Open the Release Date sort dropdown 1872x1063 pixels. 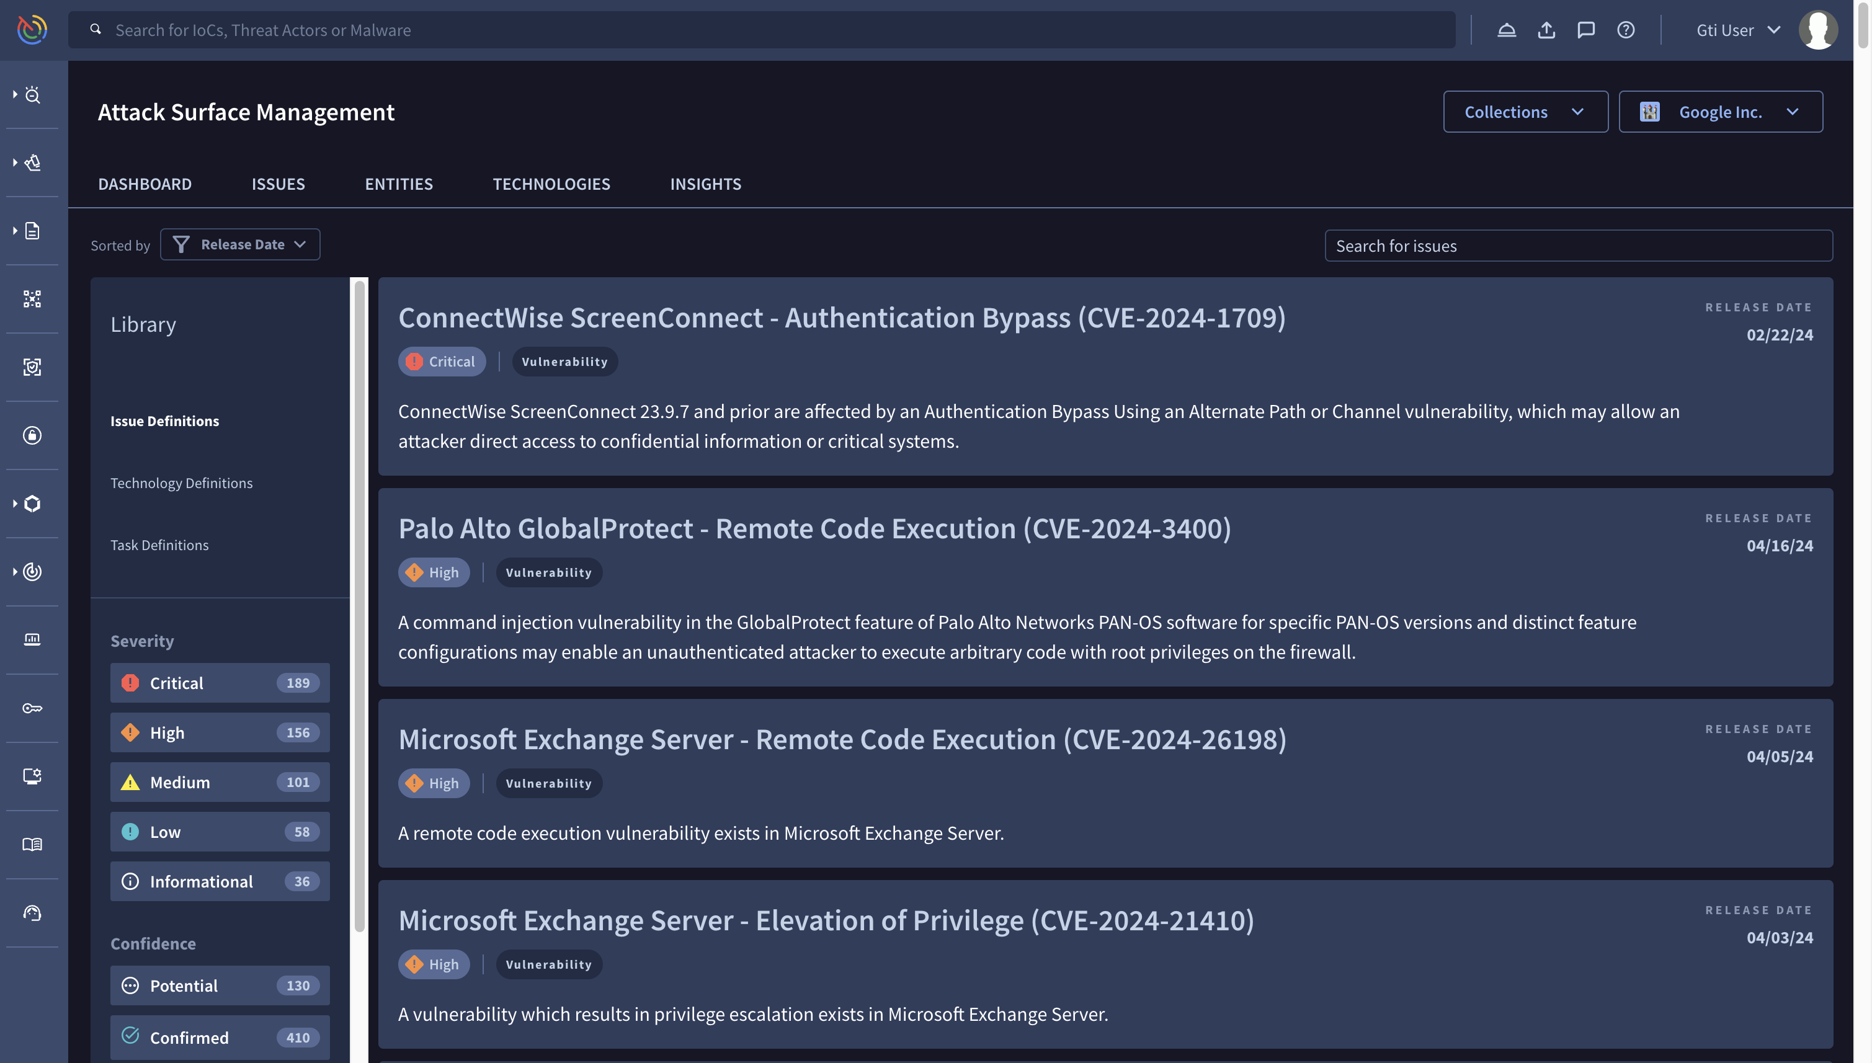(240, 244)
